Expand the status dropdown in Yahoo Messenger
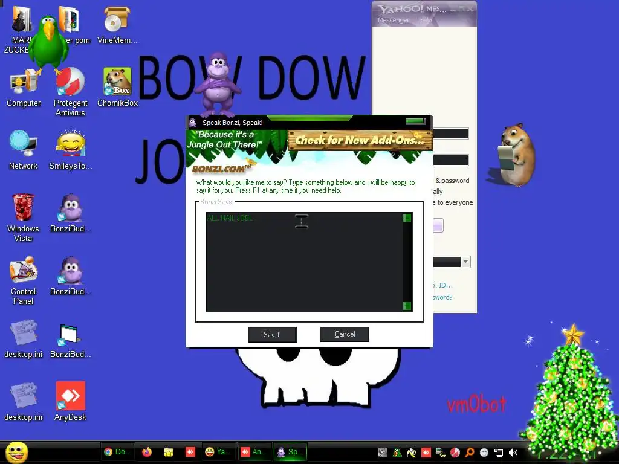The height and width of the screenshot is (464, 619). pos(466,262)
